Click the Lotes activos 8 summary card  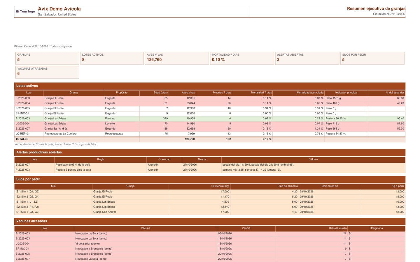coord(112,58)
